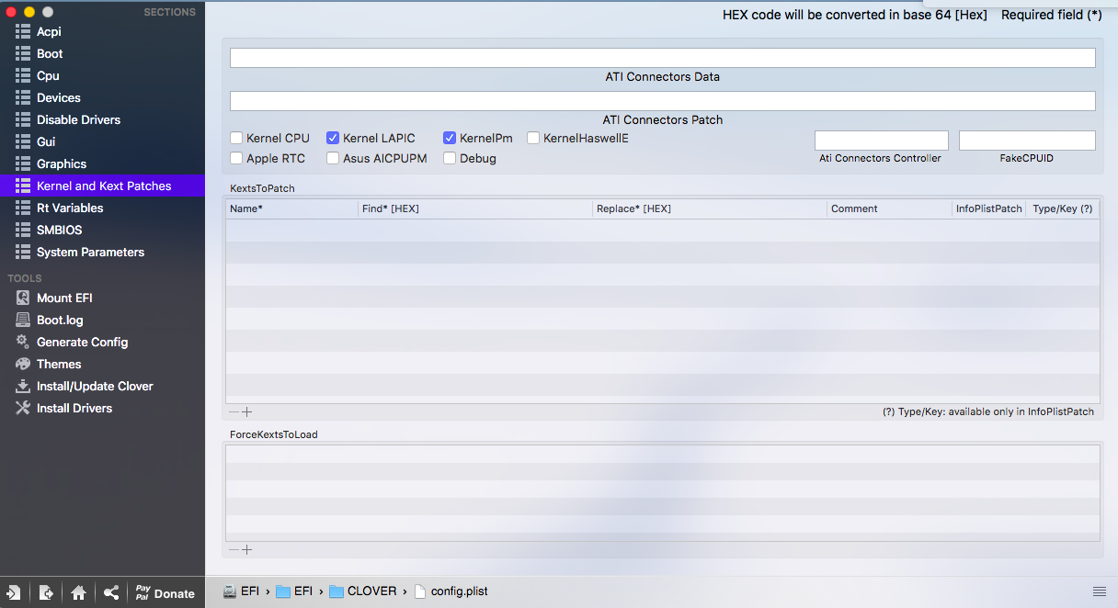Click the CLOVER folder in path bar
This screenshot has height=608, width=1118.
363,591
